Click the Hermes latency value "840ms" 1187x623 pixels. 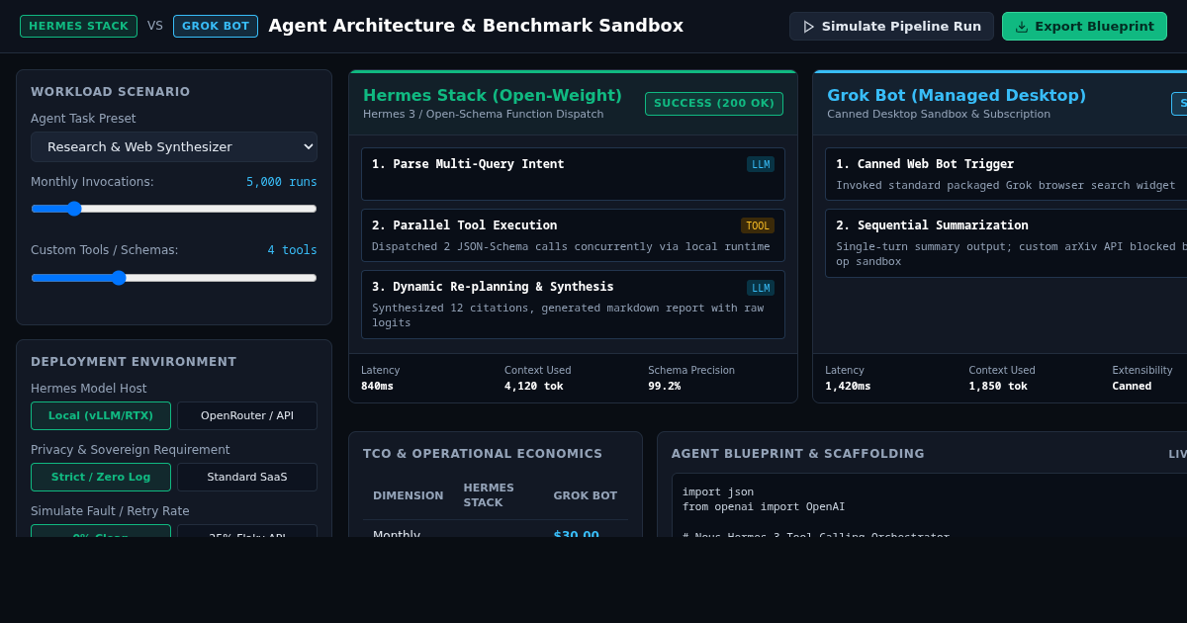[x=377, y=387]
